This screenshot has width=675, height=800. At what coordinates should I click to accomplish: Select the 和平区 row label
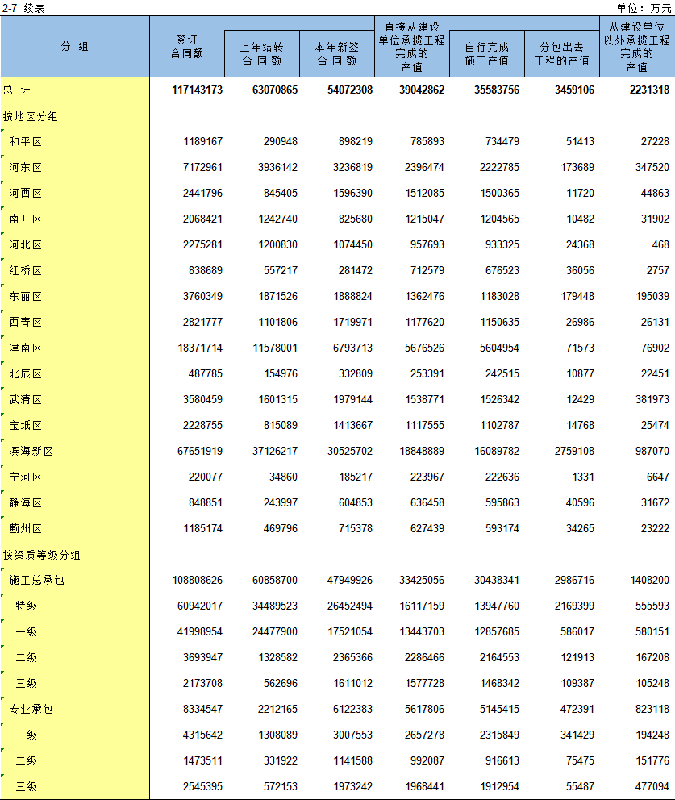tap(26, 142)
